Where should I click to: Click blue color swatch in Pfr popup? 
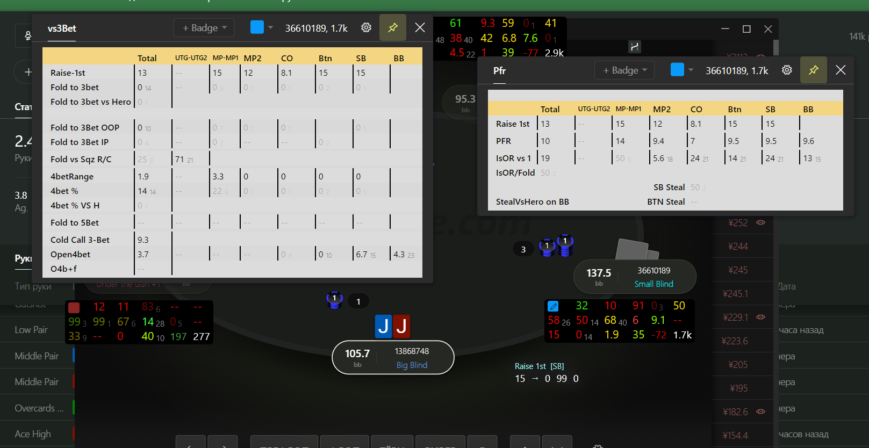tap(678, 69)
